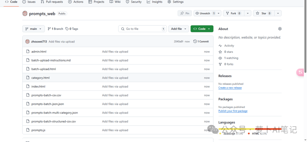Open the Releases heading link
The height and width of the screenshot is (142, 307).
[x=225, y=76]
